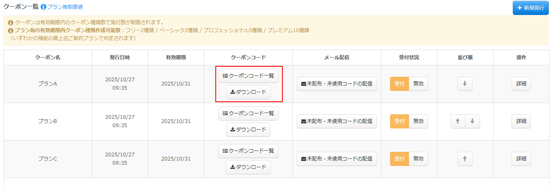Send undistributed codes email for プランC
553x186 pixels.
336,159
